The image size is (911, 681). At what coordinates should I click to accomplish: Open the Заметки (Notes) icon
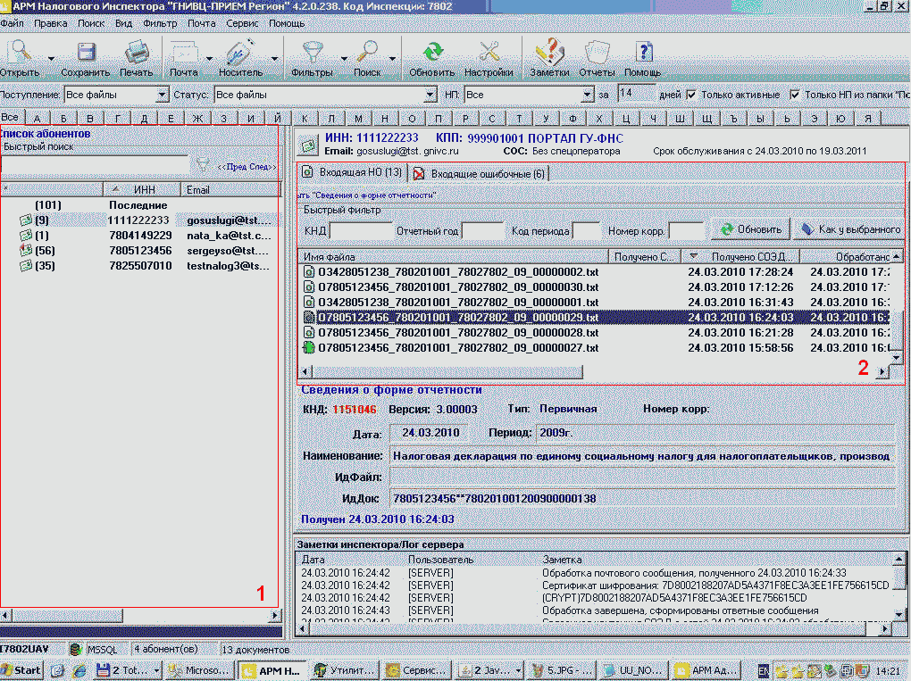(549, 53)
